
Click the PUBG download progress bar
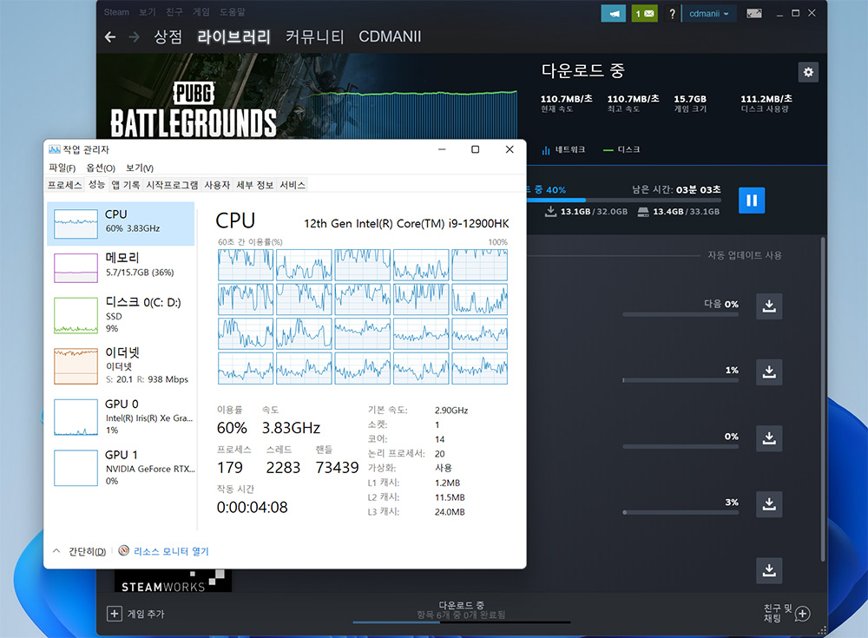click(x=623, y=200)
